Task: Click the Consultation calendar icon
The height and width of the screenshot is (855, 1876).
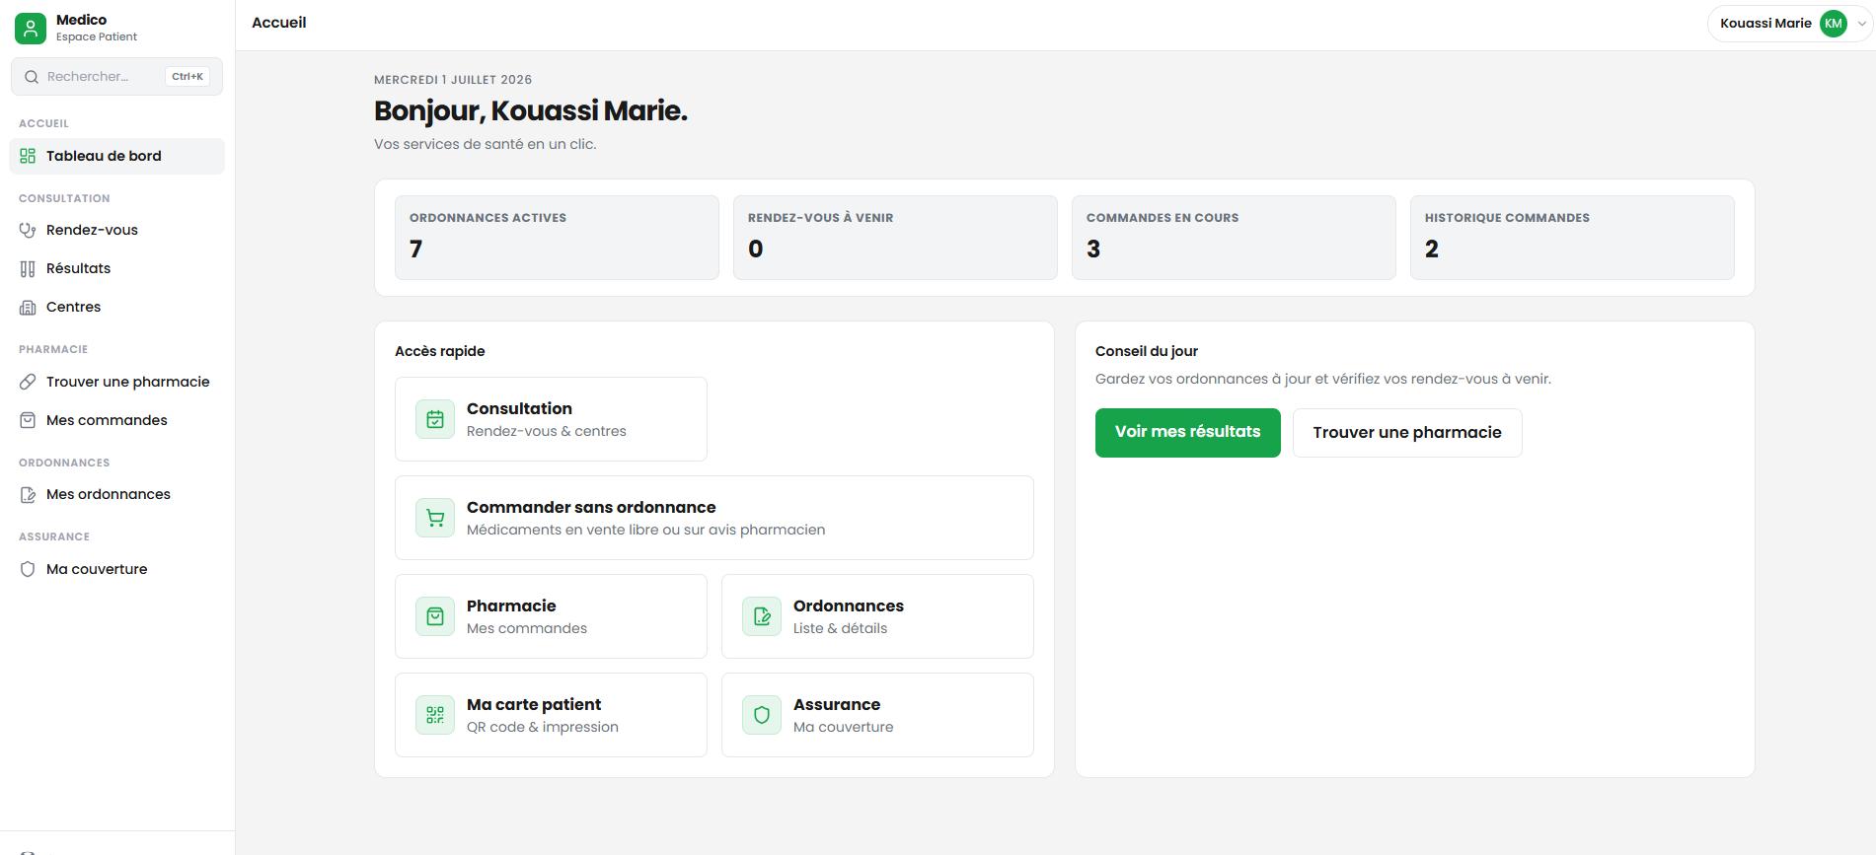Action: [435, 419]
